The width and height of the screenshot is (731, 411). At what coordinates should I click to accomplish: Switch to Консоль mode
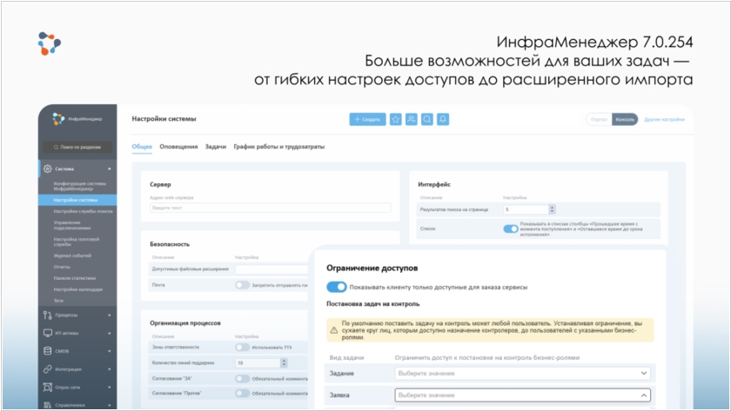click(625, 120)
